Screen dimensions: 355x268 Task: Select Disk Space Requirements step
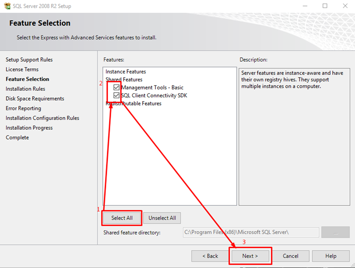click(35, 99)
